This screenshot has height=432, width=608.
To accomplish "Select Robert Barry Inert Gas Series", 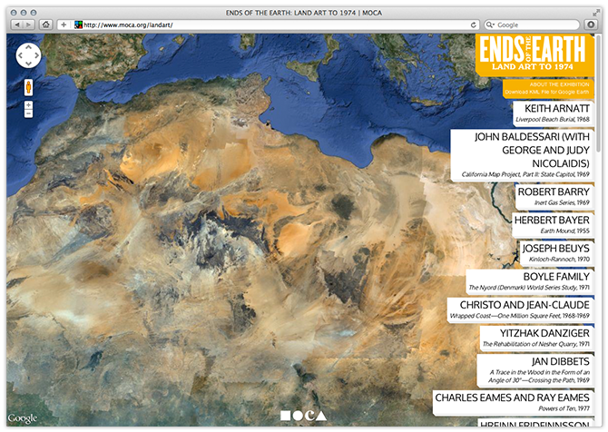I will click(554, 197).
